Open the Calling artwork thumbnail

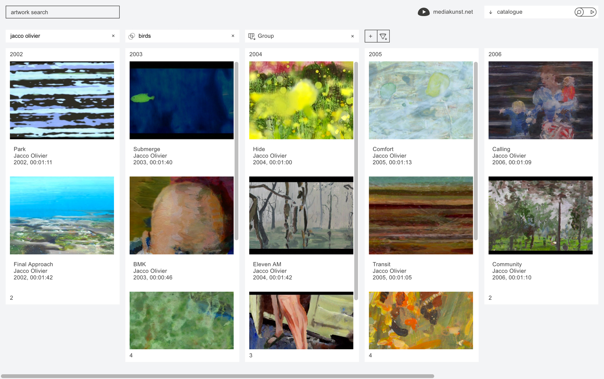540,100
